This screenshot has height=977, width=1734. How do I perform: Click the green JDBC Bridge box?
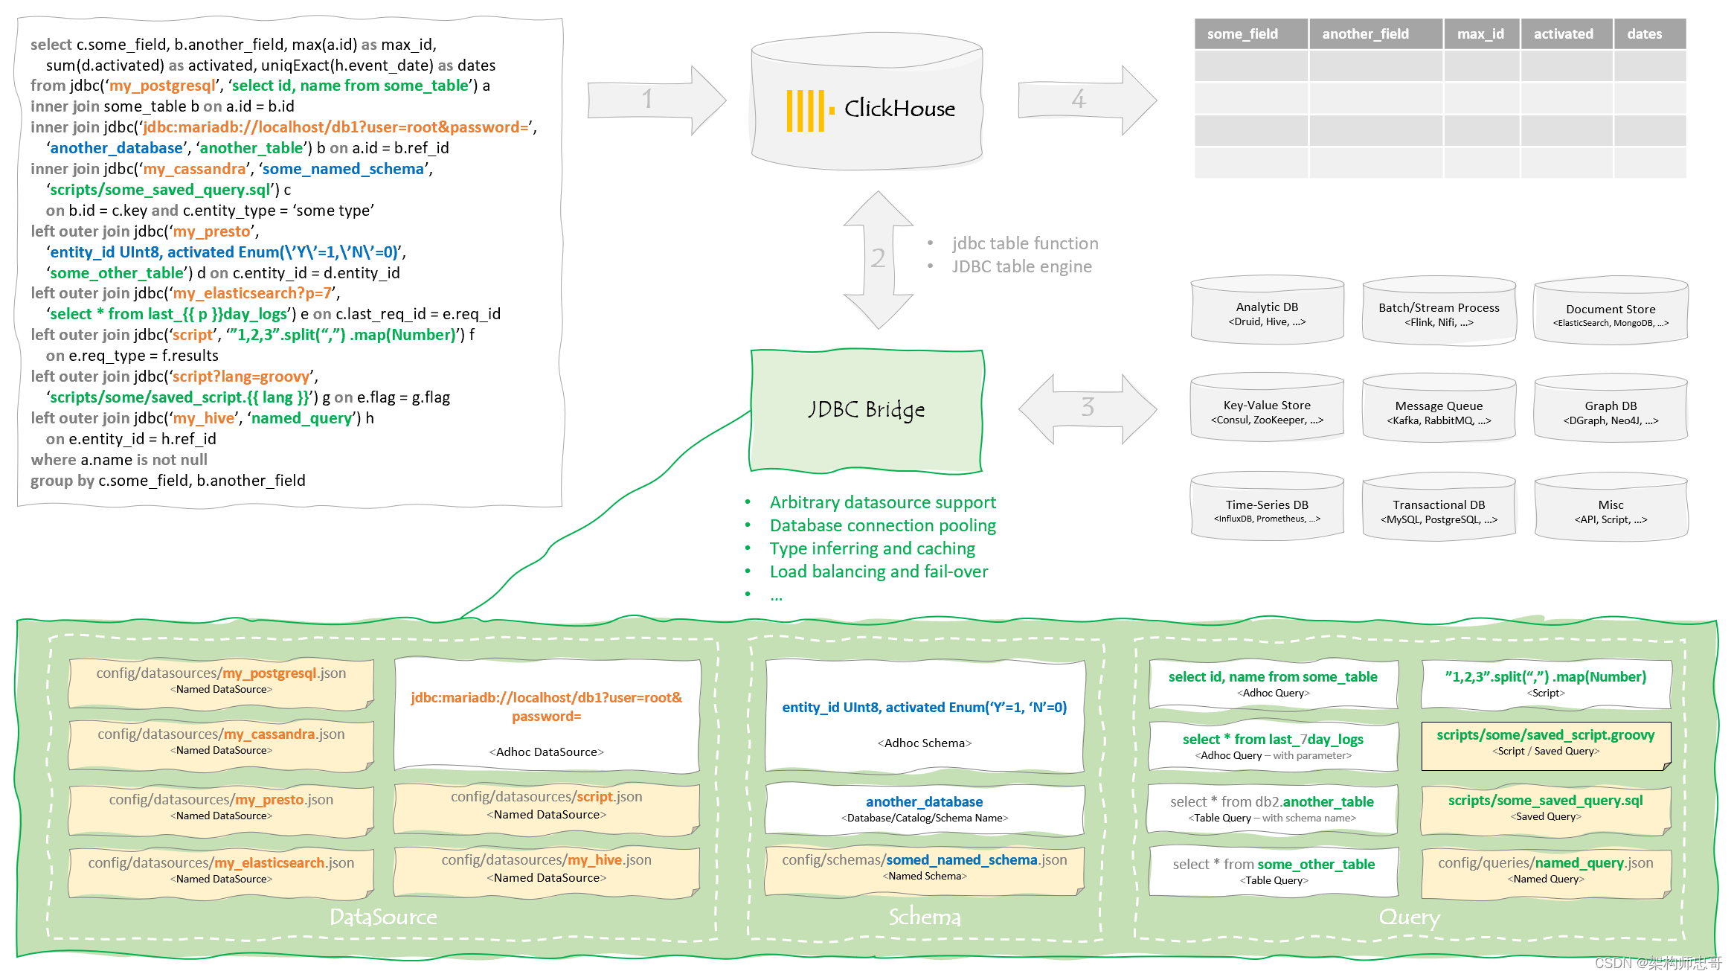pos(867,410)
